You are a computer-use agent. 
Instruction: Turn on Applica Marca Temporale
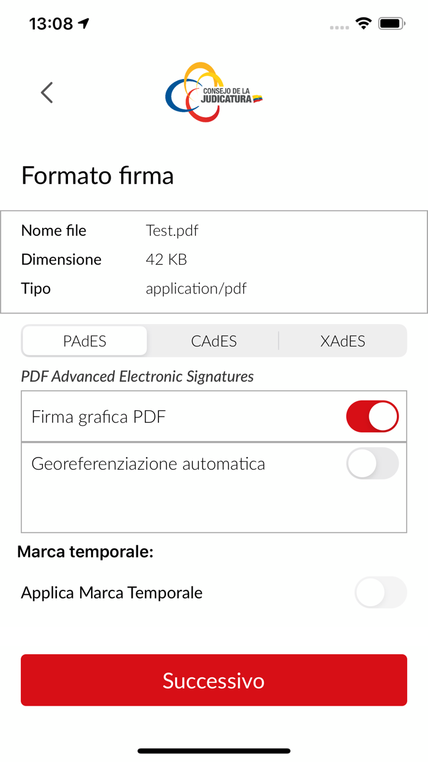tap(380, 592)
